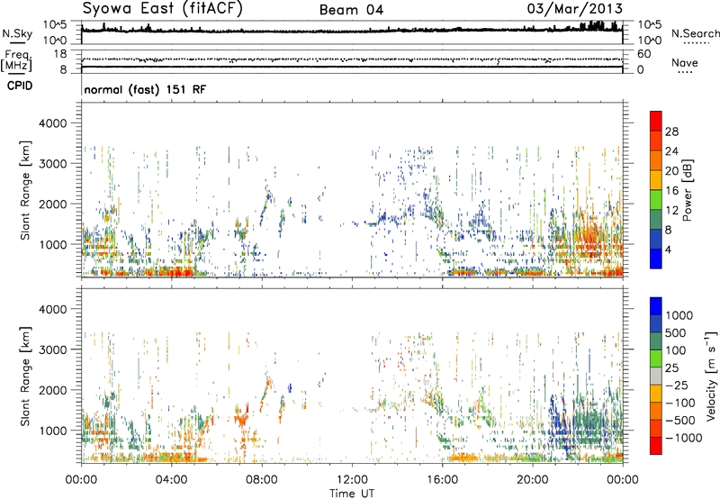Image resolution: width=720 pixels, height=499 pixels.
Task: Click the "08:00" time tick label
Action: point(262,480)
